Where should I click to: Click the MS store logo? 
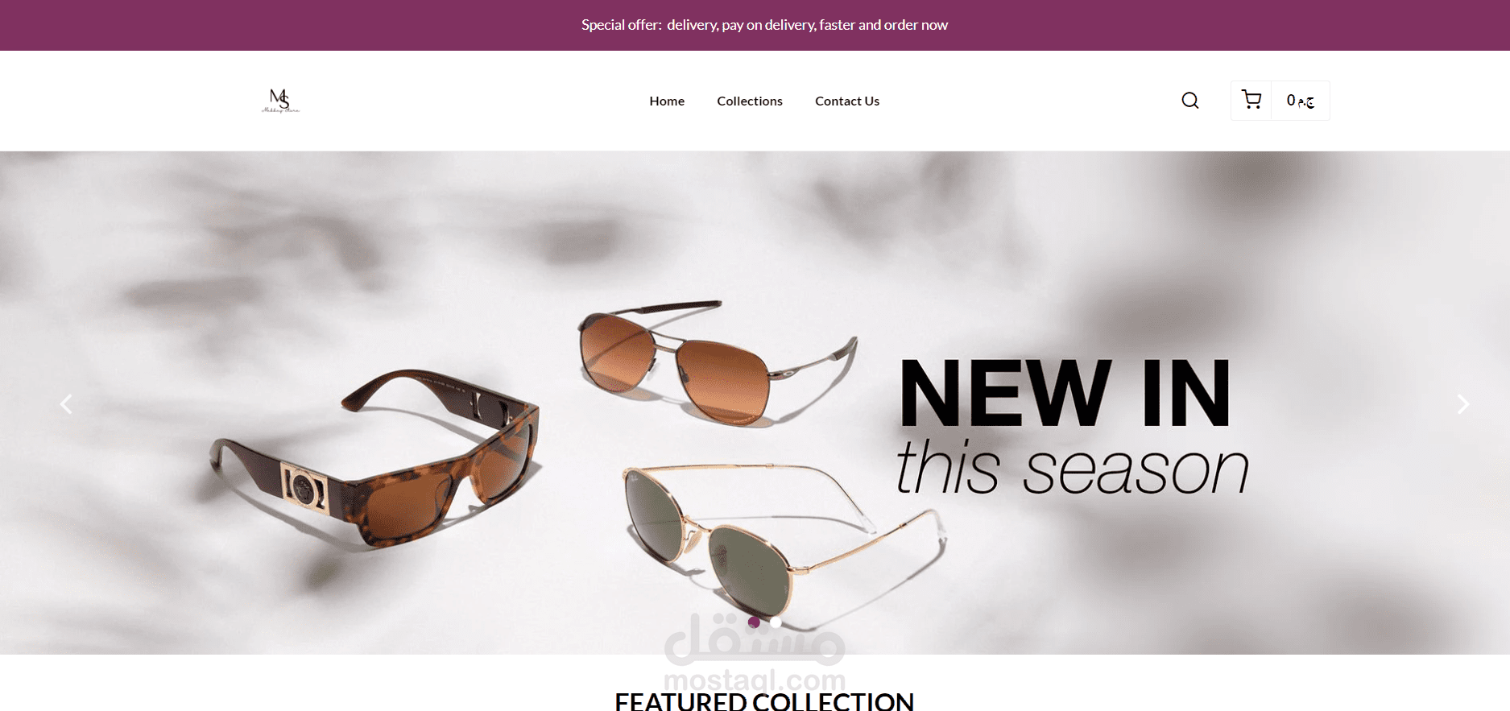tap(280, 101)
